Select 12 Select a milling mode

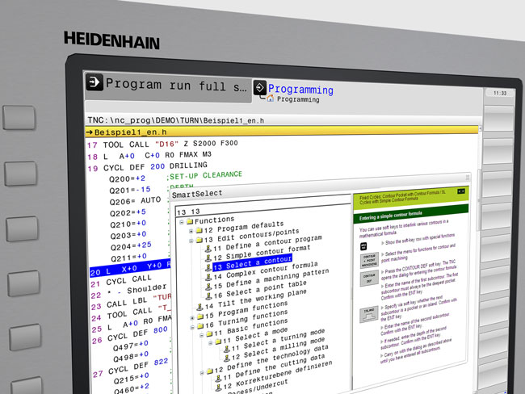[x=278, y=349]
